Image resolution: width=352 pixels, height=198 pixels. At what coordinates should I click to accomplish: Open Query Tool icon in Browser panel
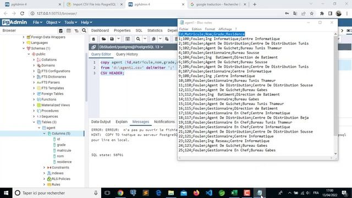coord(61,31)
